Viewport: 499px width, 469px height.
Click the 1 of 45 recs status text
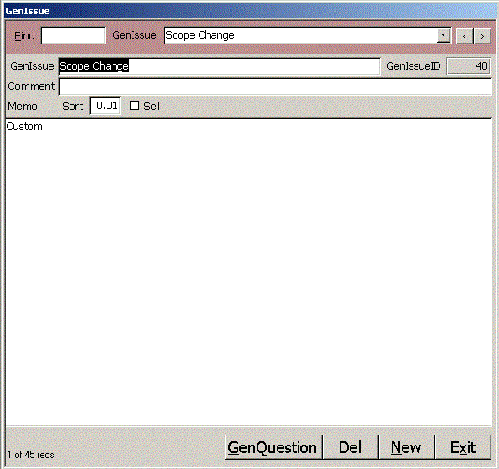point(30,455)
